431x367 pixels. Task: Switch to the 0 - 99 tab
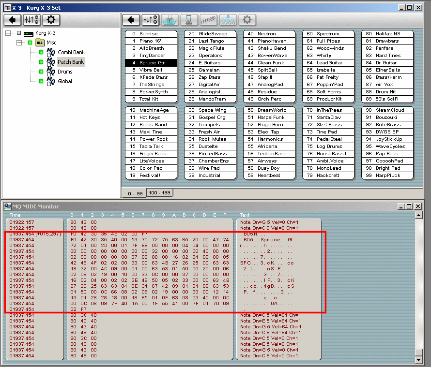(x=135, y=193)
